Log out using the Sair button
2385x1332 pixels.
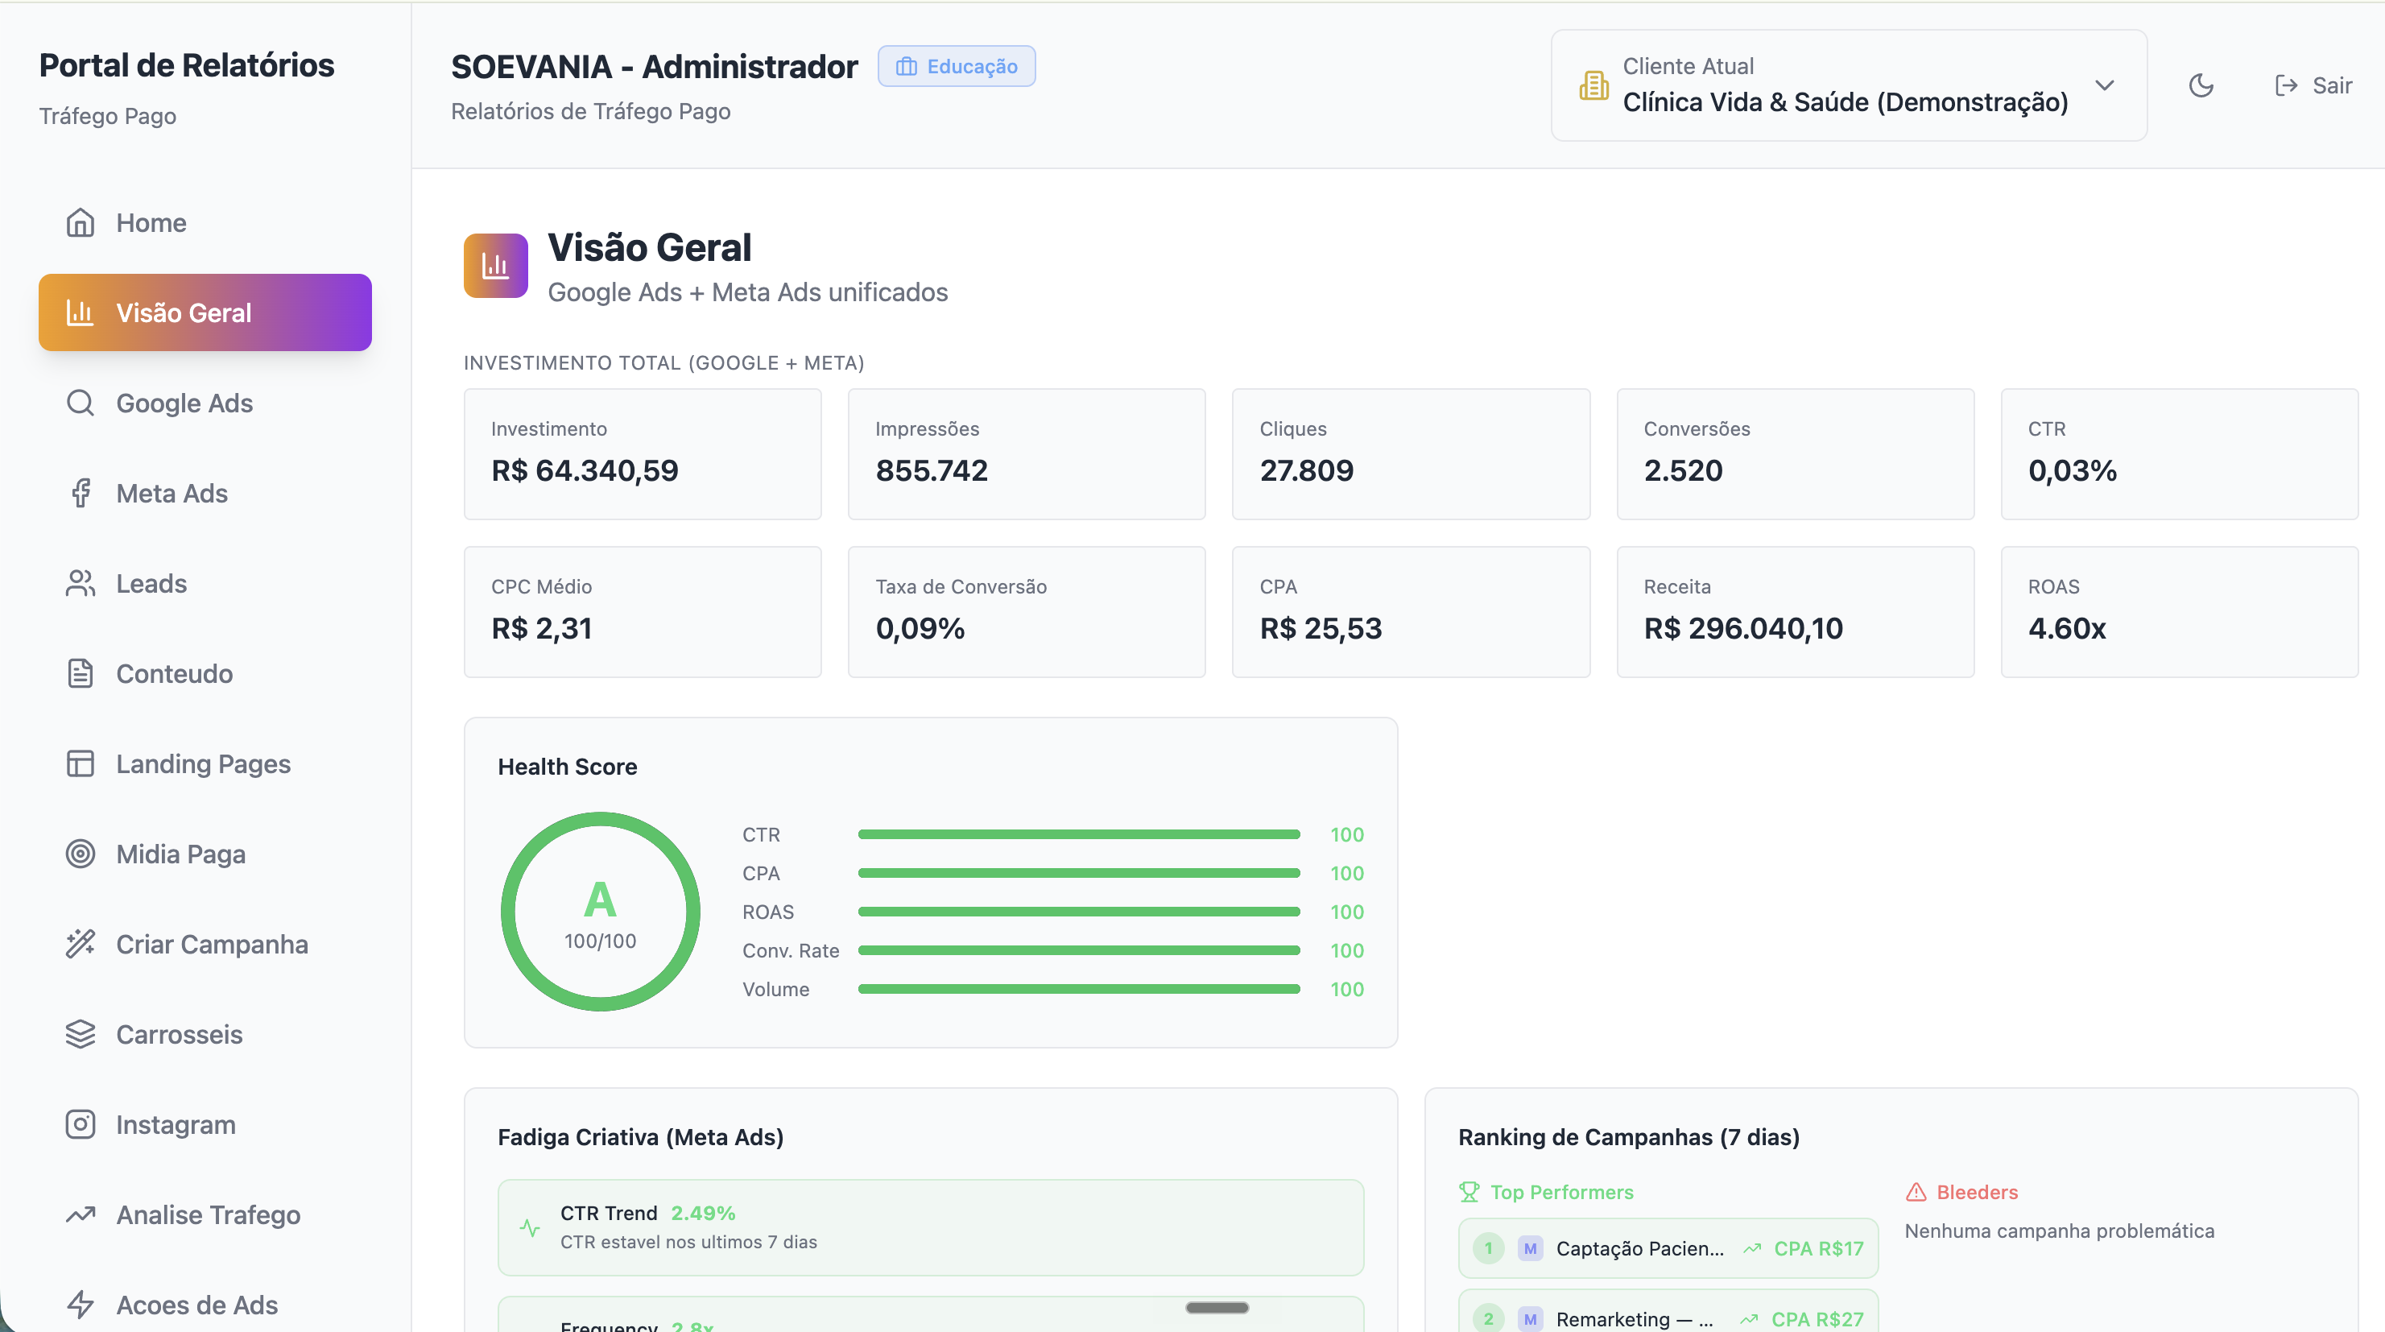[x=2312, y=85]
